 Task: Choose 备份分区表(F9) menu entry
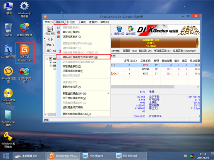[83, 32]
